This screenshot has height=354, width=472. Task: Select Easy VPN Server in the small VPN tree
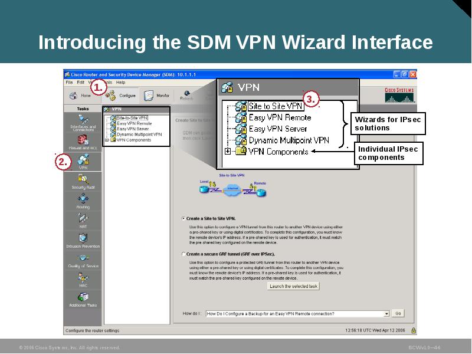133,129
